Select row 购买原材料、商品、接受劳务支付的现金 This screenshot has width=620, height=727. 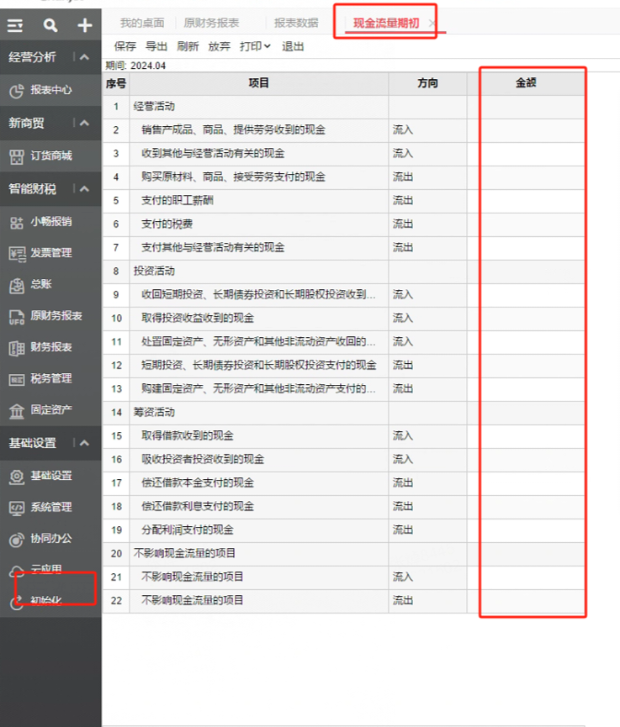[x=344, y=177]
